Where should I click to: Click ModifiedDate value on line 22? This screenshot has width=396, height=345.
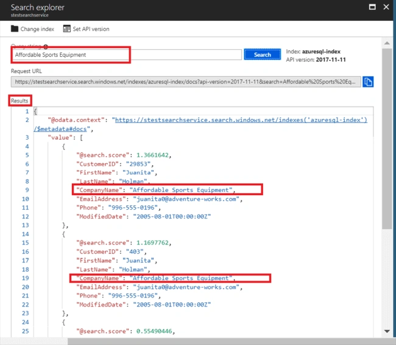tap(172, 305)
